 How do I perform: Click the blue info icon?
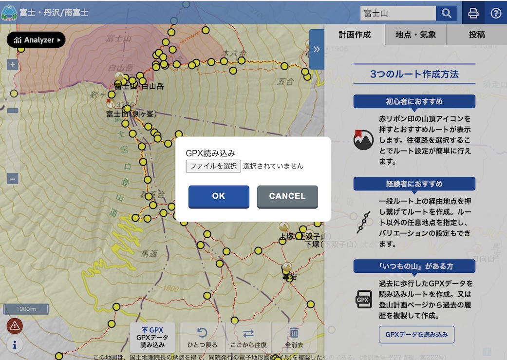coord(15,345)
